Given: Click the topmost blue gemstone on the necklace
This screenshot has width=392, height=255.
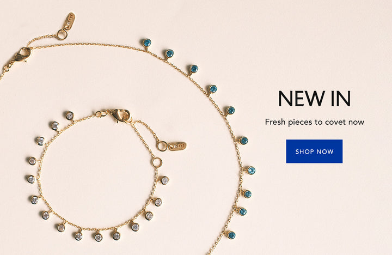Looking at the screenshot, I should (x=147, y=42).
